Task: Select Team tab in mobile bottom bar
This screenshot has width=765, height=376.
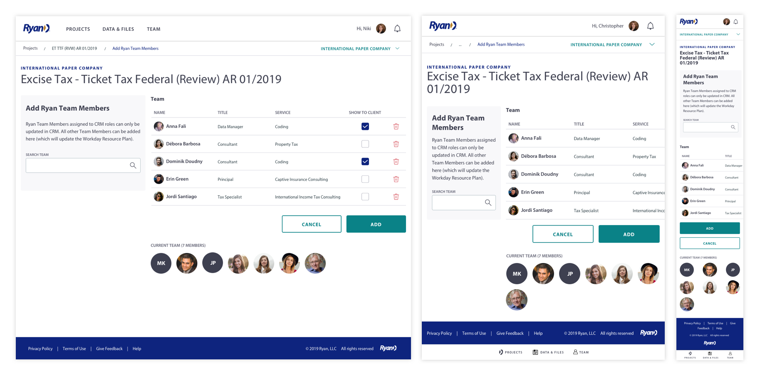Action: (730, 355)
